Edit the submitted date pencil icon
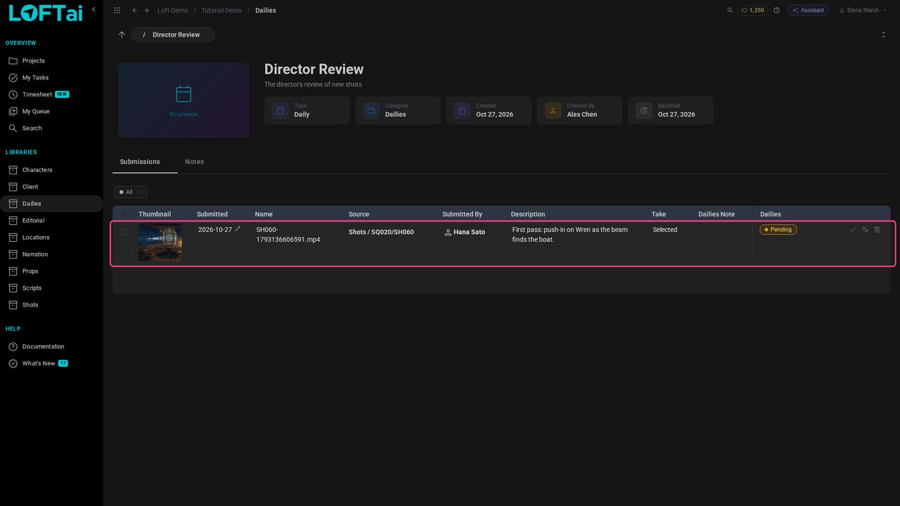The image size is (900, 506). pos(238,229)
